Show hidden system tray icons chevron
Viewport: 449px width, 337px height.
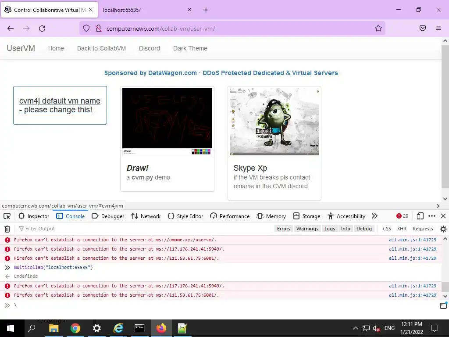tap(355, 328)
